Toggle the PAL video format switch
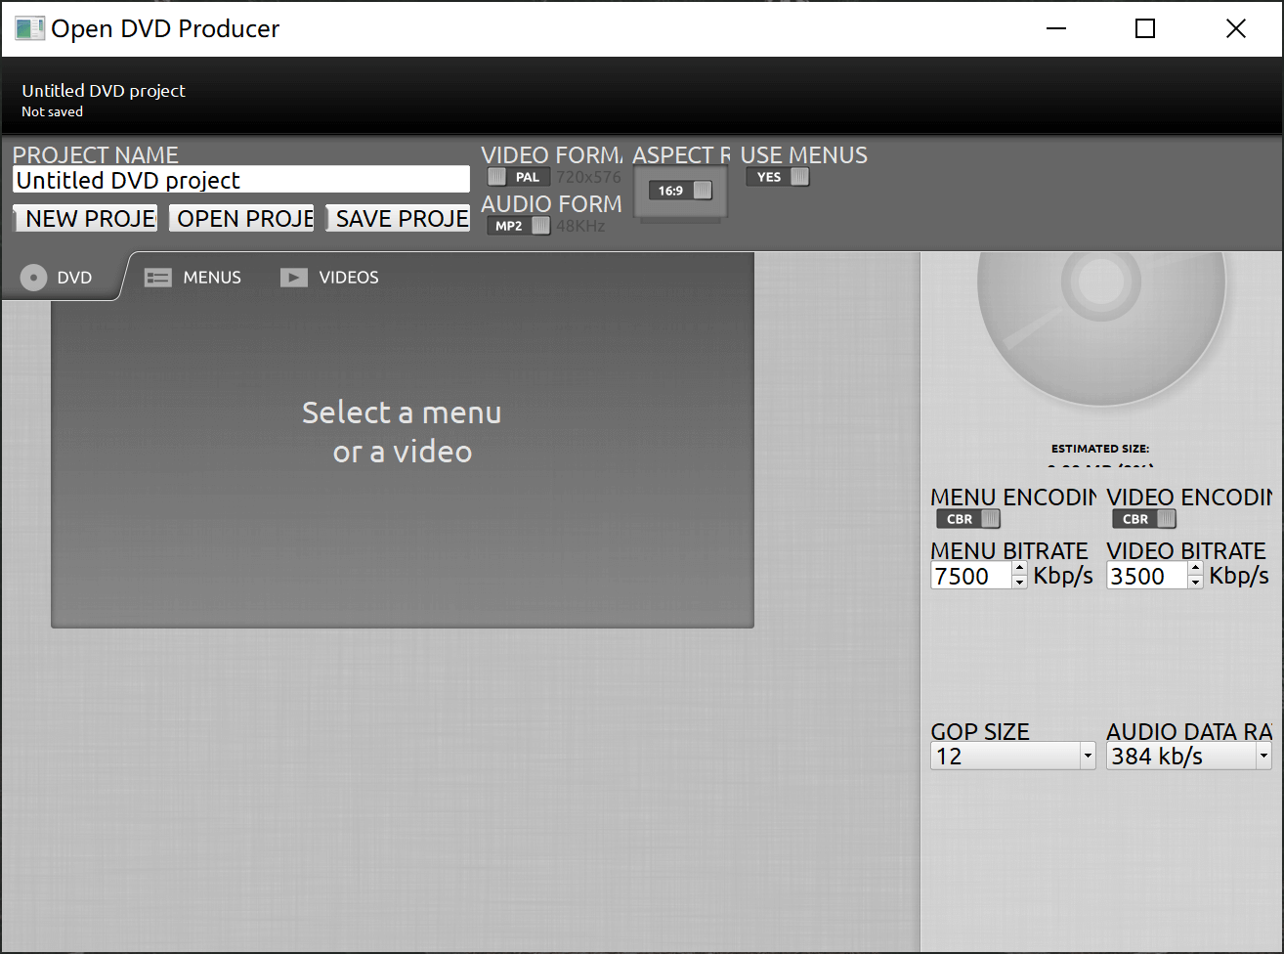1284x954 pixels. pos(519,177)
